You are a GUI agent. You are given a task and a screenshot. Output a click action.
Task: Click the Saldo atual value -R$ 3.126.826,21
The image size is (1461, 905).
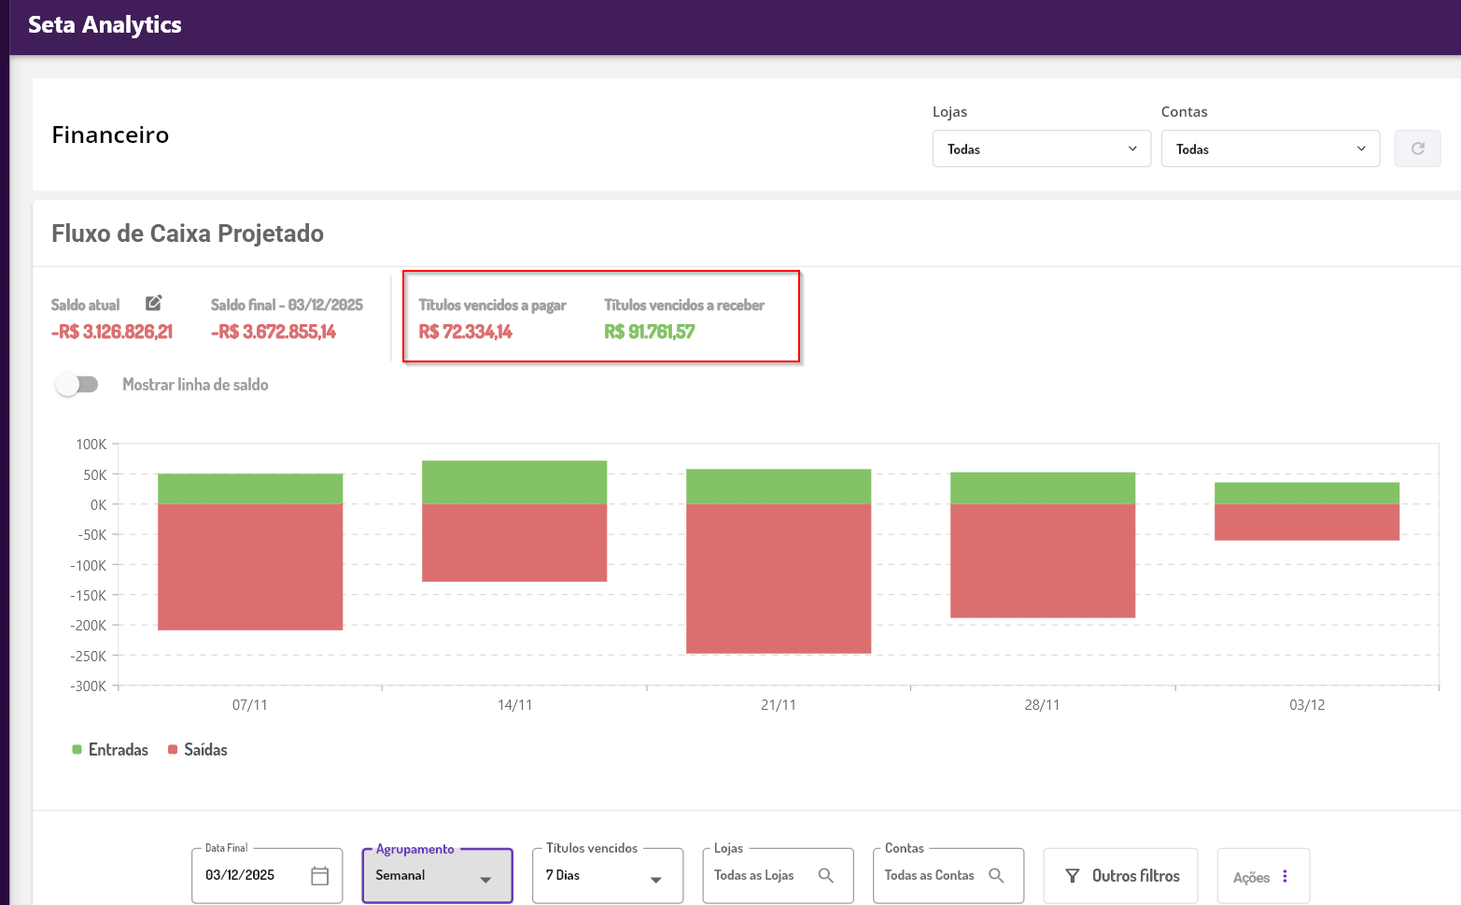pyautogui.click(x=112, y=332)
